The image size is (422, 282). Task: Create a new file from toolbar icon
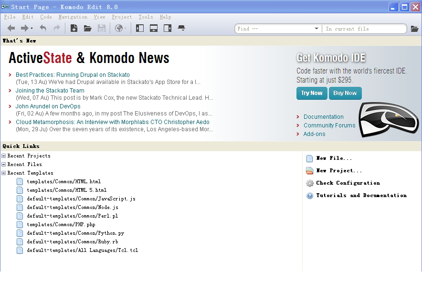tap(74, 28)
